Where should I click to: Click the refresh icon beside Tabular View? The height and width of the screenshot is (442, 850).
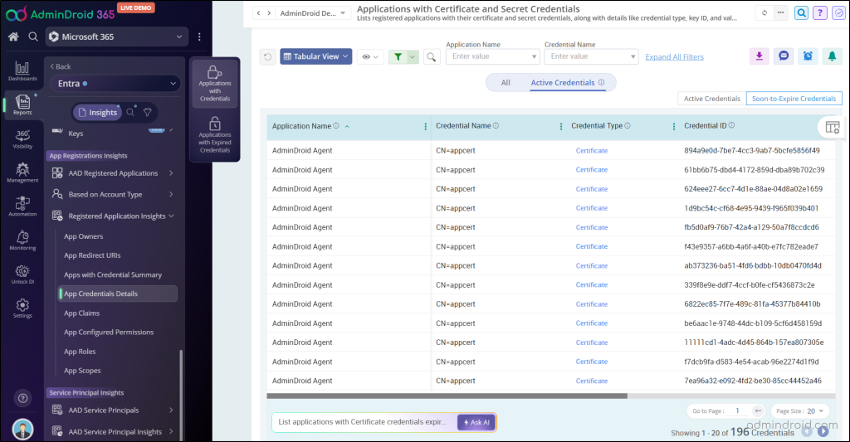pyautogui.click(x=268, y=56)
